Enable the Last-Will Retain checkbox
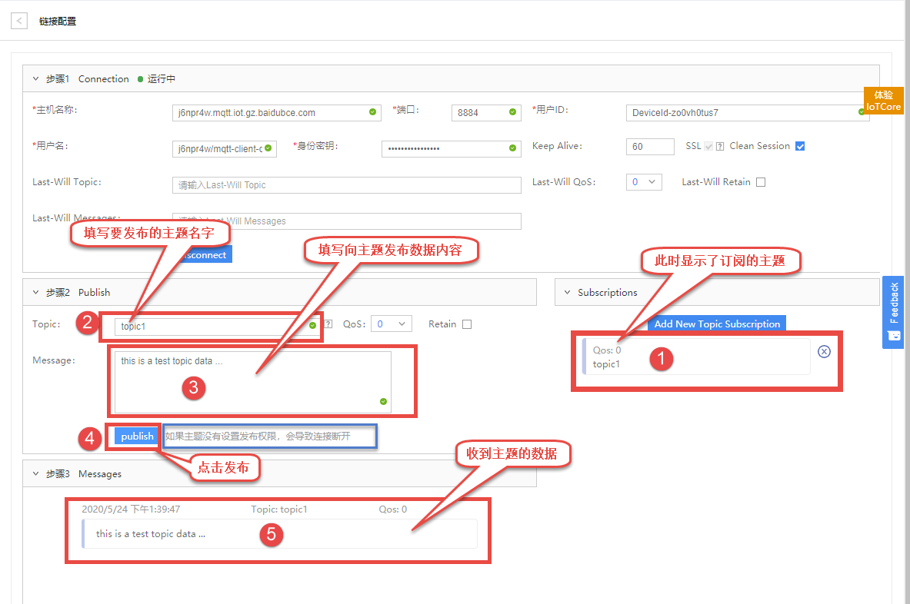 click(x=761, y=182)
